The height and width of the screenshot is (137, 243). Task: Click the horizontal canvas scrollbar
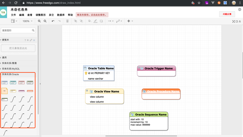tap(141, 136)
